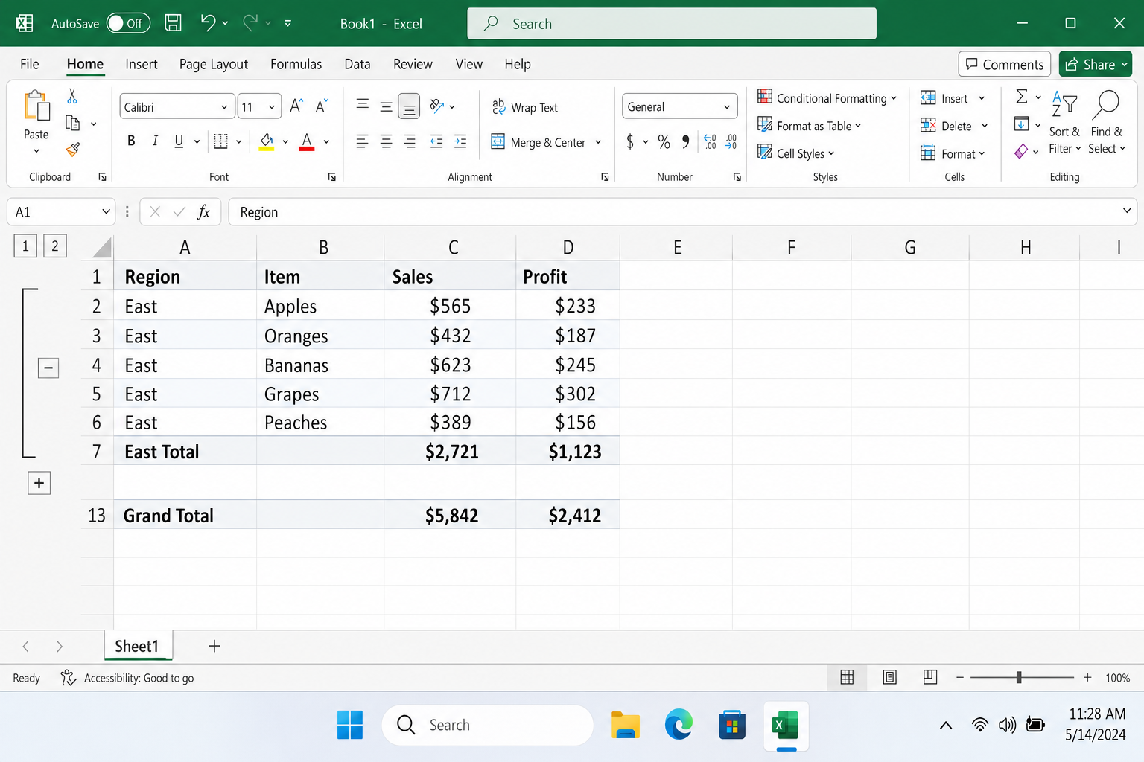Open Sort & Filter
The height and width of the screenshot is (762, 1144).
(1064, 123)
